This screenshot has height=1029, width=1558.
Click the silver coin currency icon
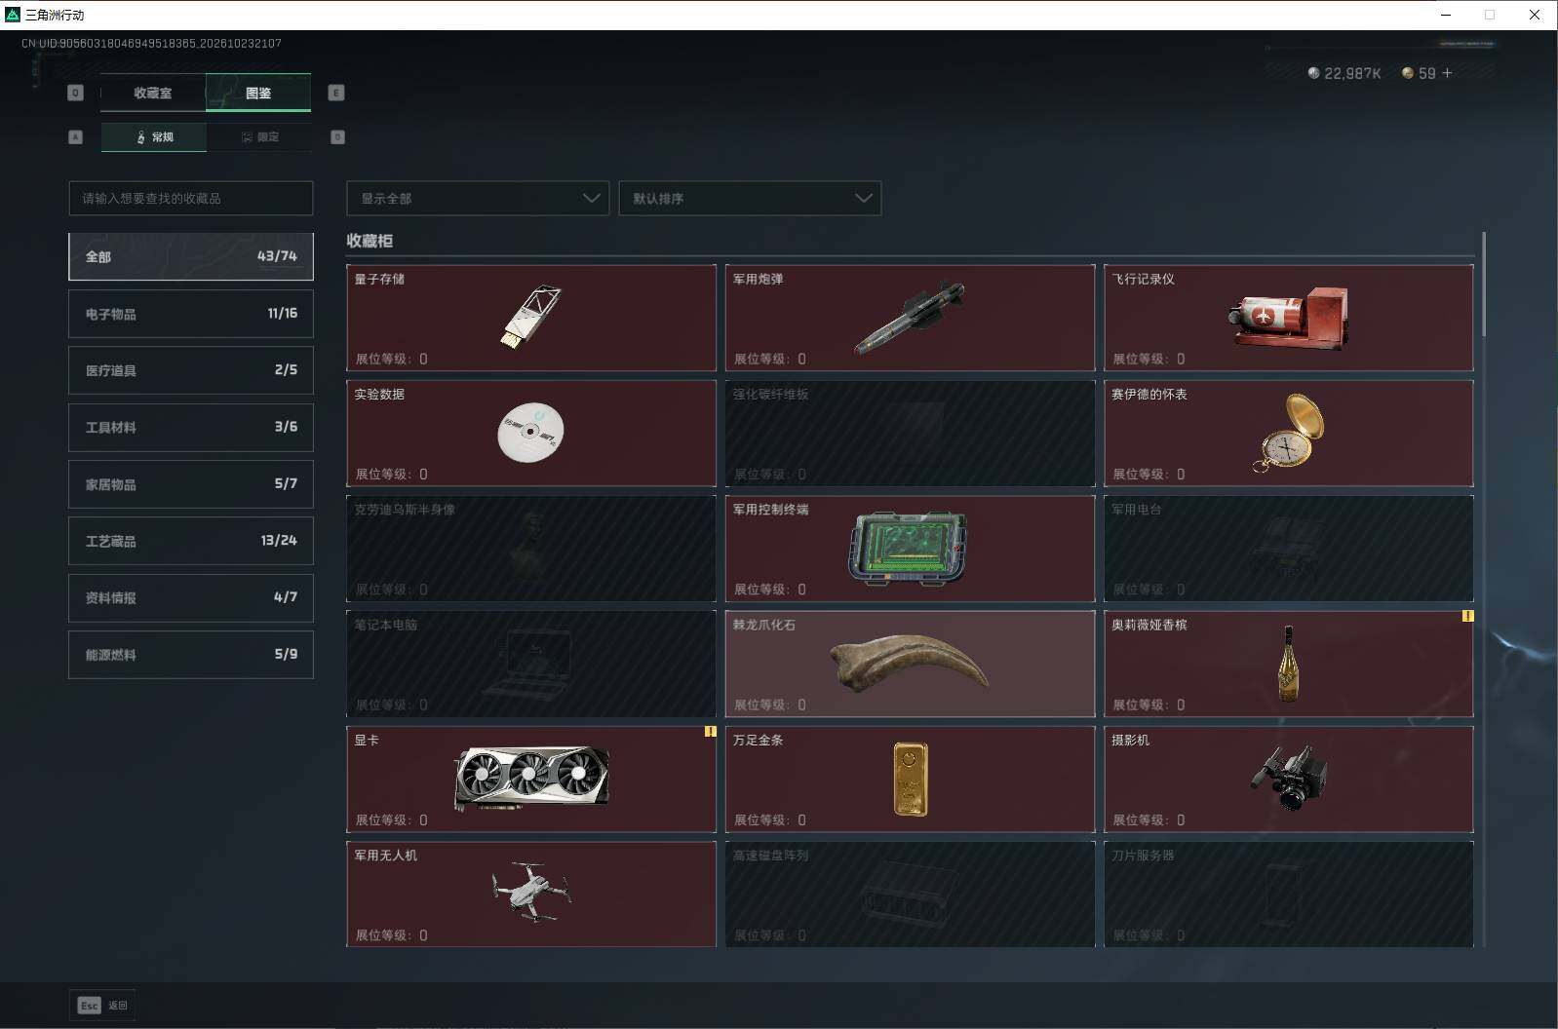coord(1313,73)
